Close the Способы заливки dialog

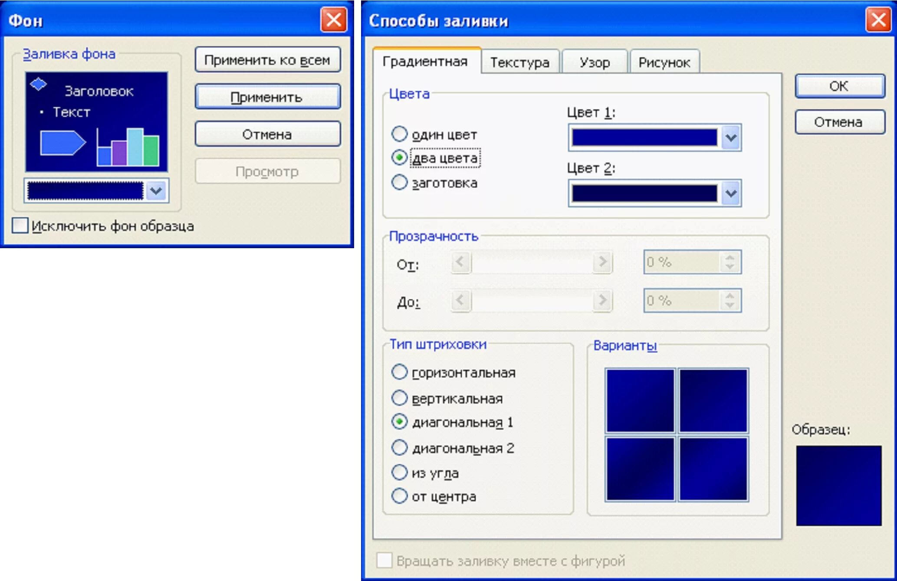pos(879,20)
